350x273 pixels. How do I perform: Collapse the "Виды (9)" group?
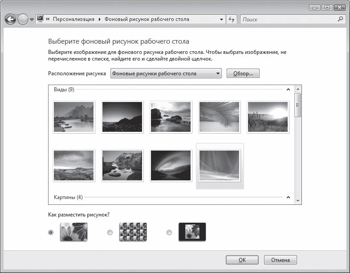coord(288,90)
